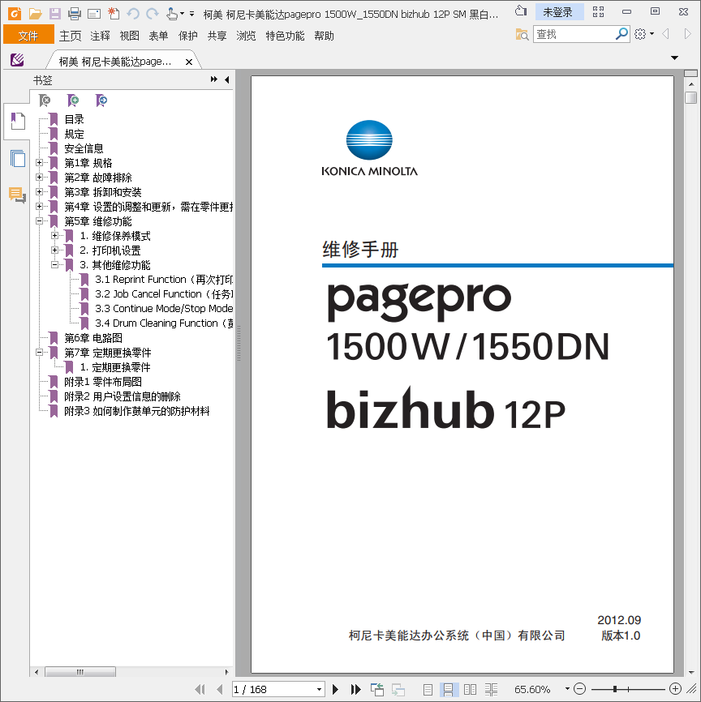Select continuous page view icon
This screenshot has height=702, width=701.
tap(448, 690)
